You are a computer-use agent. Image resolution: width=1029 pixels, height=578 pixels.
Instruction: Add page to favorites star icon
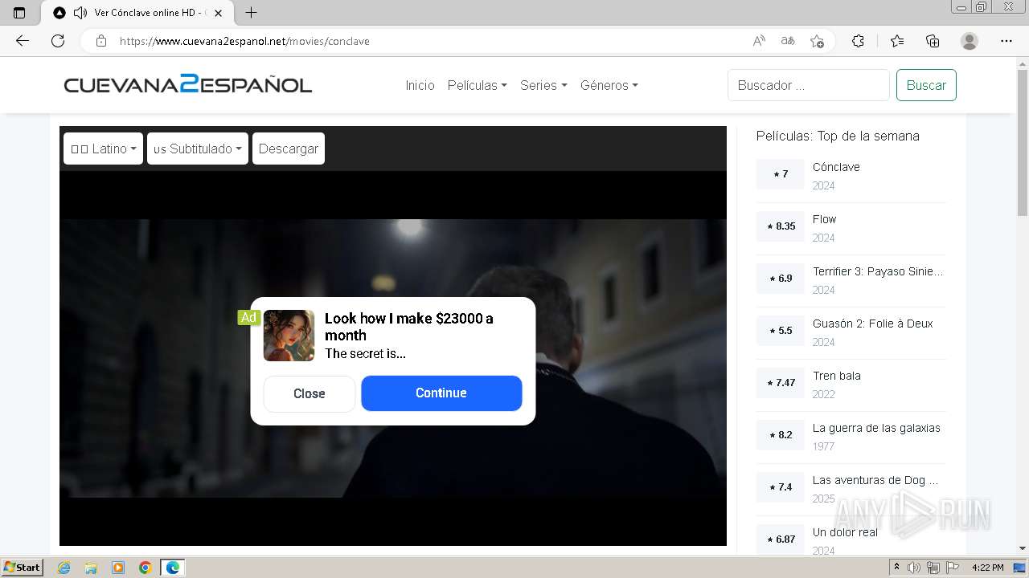tap(817, 41)
